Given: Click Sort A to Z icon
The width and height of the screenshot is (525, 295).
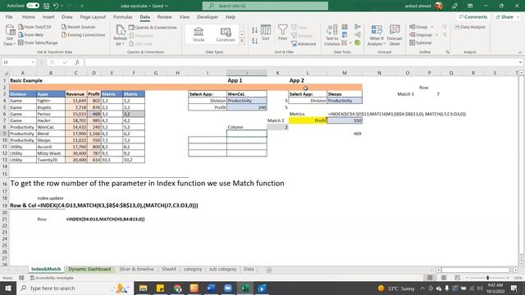Looking at the screenshot, I should click(254, 30).
